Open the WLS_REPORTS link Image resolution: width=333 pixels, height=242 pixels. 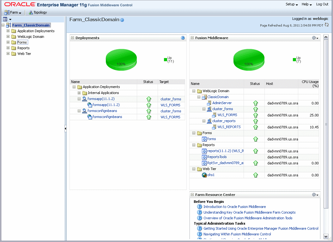(229, 127)
